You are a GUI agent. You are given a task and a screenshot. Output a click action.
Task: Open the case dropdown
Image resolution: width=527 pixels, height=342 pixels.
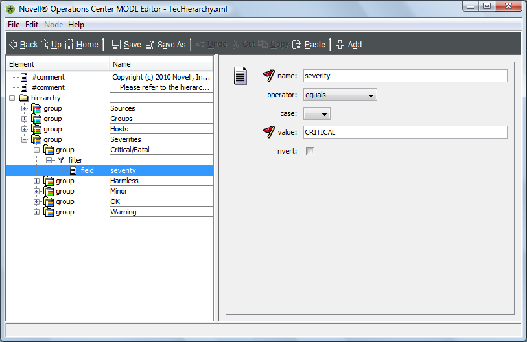click(317, 113)
